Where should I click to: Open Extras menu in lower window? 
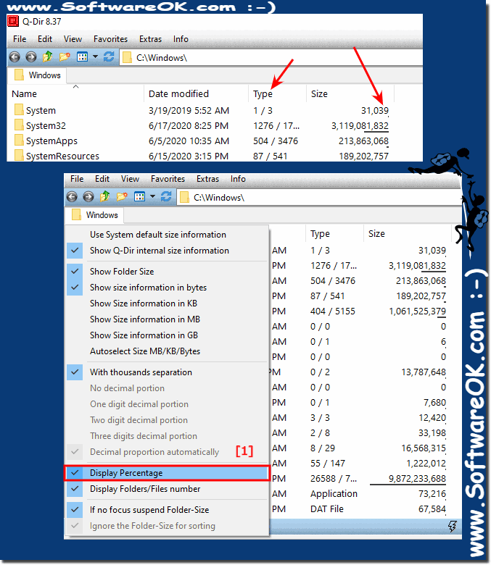[208, 179]
